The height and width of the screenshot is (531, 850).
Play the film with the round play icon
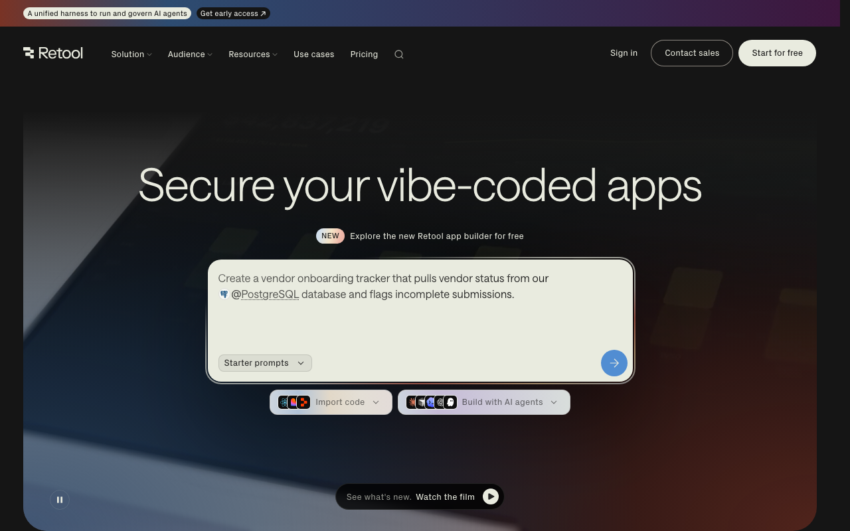[491, 496]
